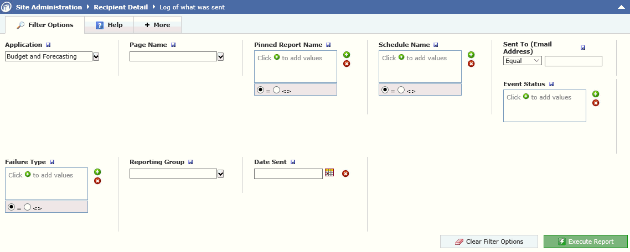Select not-equal radio under Pinned Report Name
The image size is (630, 252).
click(277, 90)
